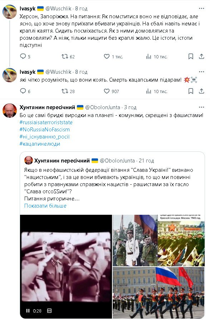
Task: Reply to second Ivasyk tweet with 6 comments
Action: [23, 91]
